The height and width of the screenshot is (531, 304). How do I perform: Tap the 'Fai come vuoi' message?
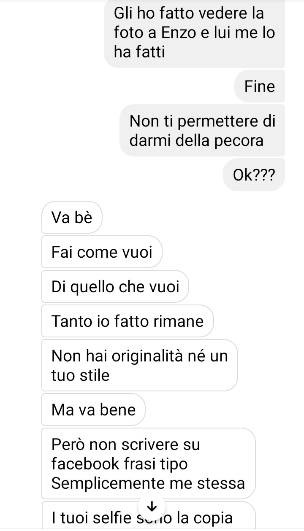pyautogui.click(x=102, y=252)
